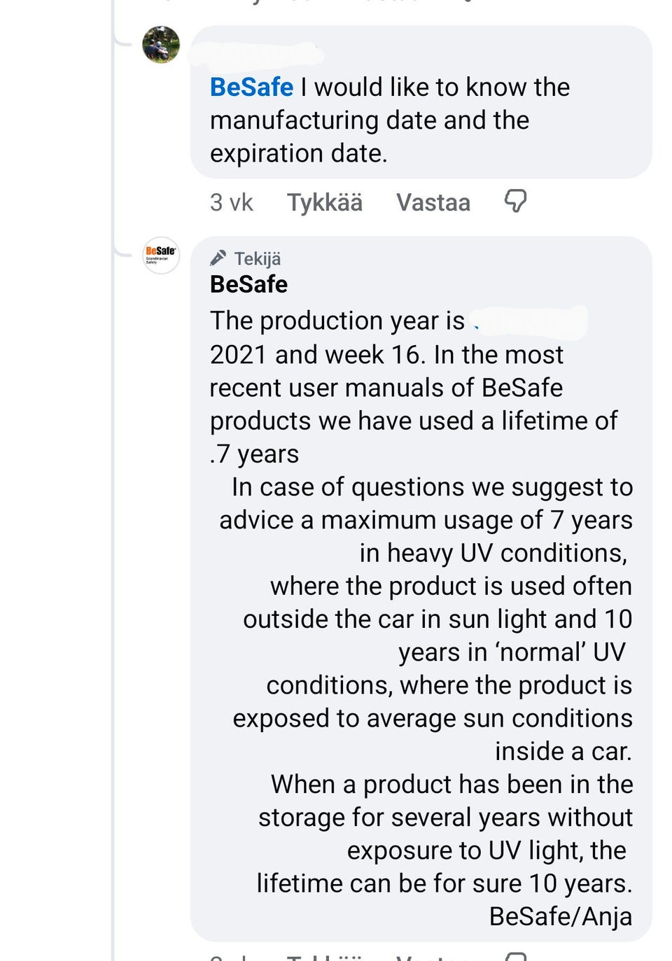Screen dimensions: 672x961
Task: Open the blue BeSafe mention link
Action: click(251, 87)
